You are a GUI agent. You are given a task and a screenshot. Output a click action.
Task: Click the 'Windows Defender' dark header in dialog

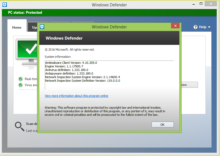(x=109, y=38)
